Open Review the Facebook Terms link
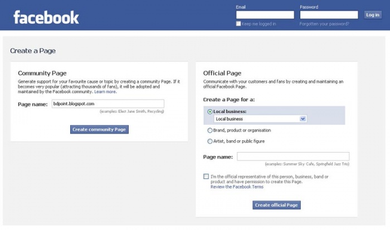The image size is (390, 230). coord(237,187)
